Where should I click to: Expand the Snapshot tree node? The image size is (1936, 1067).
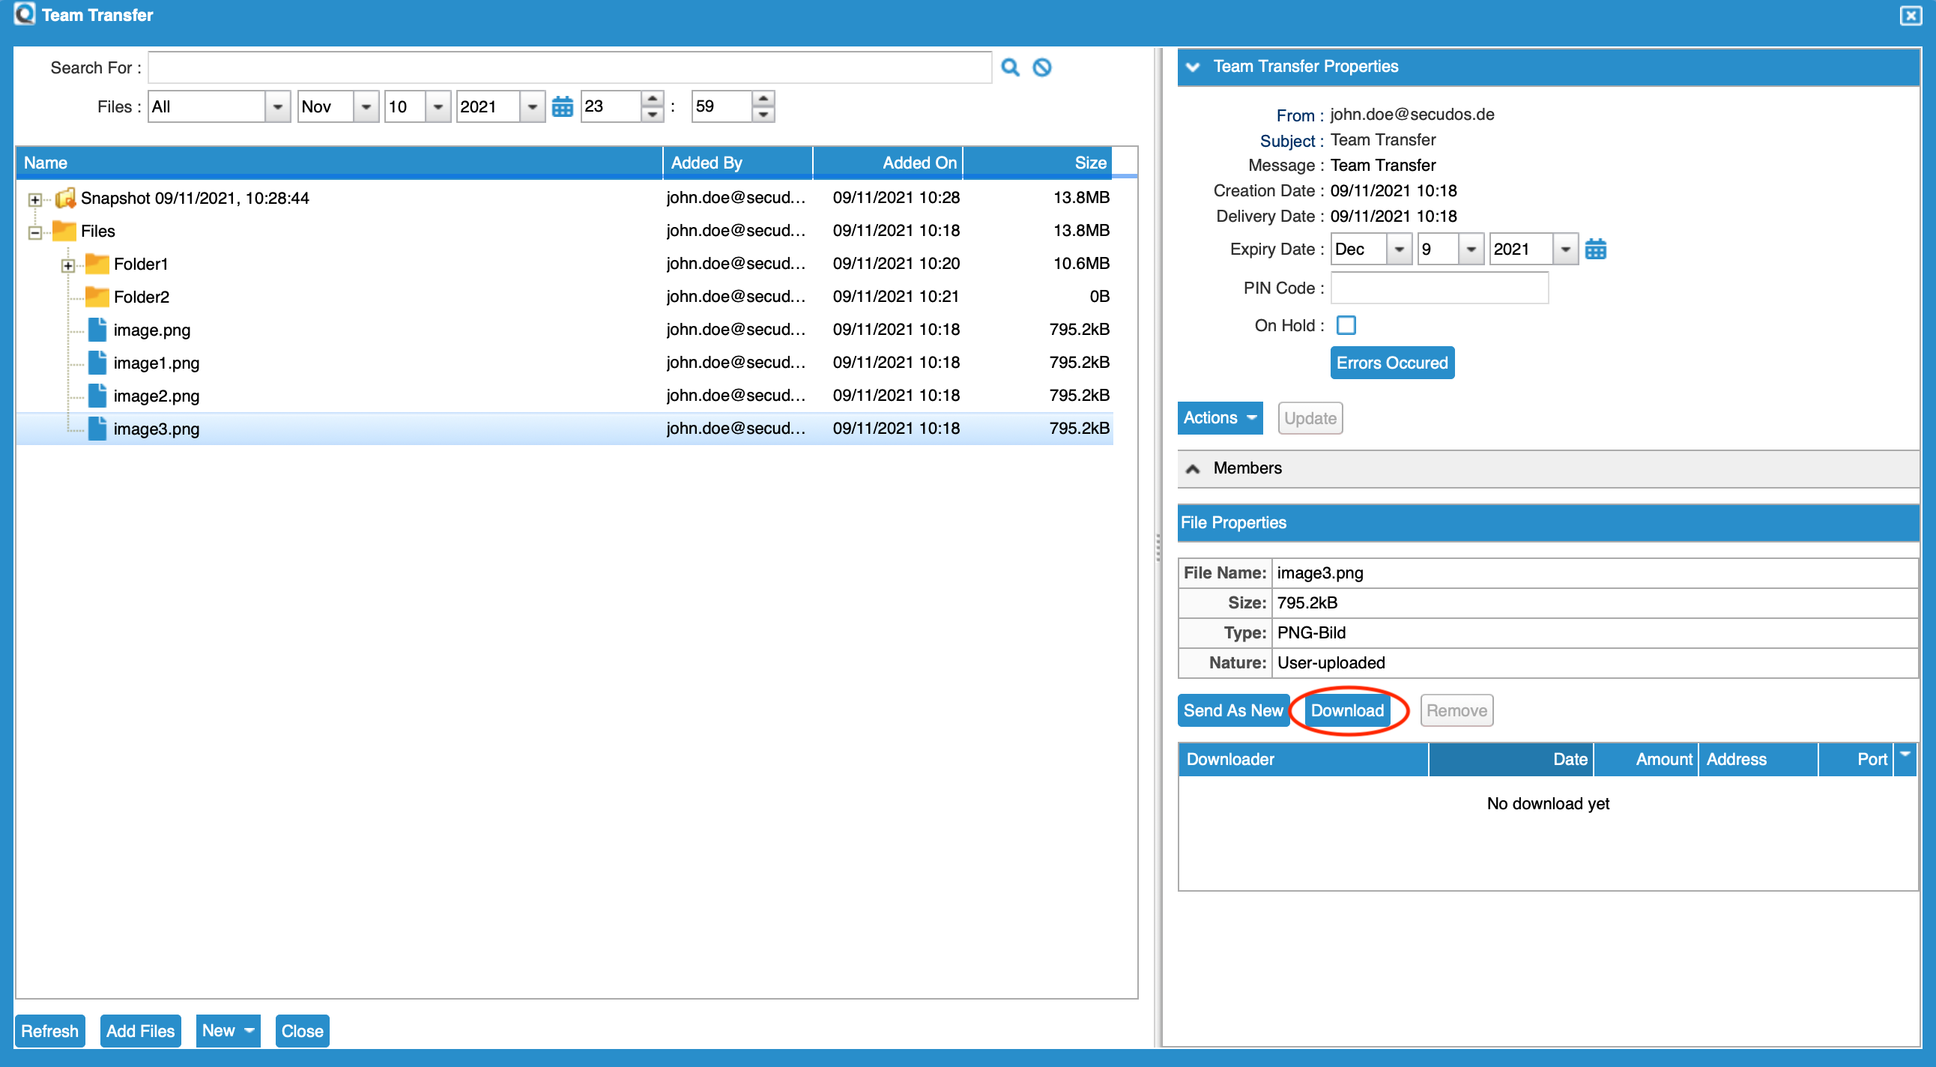(34, 199)
